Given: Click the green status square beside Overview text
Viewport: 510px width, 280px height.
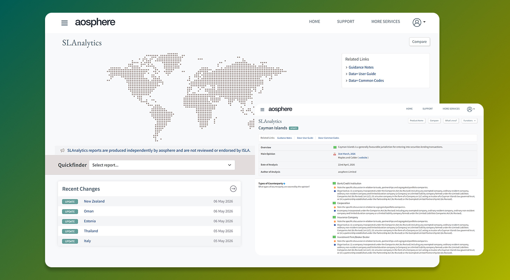Looking at the screenshot, I should [x=335, y=147].
